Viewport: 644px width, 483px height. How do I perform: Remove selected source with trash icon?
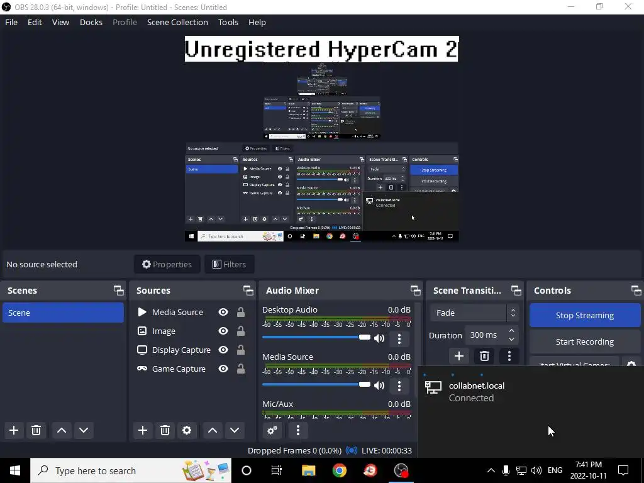[165, 430]
